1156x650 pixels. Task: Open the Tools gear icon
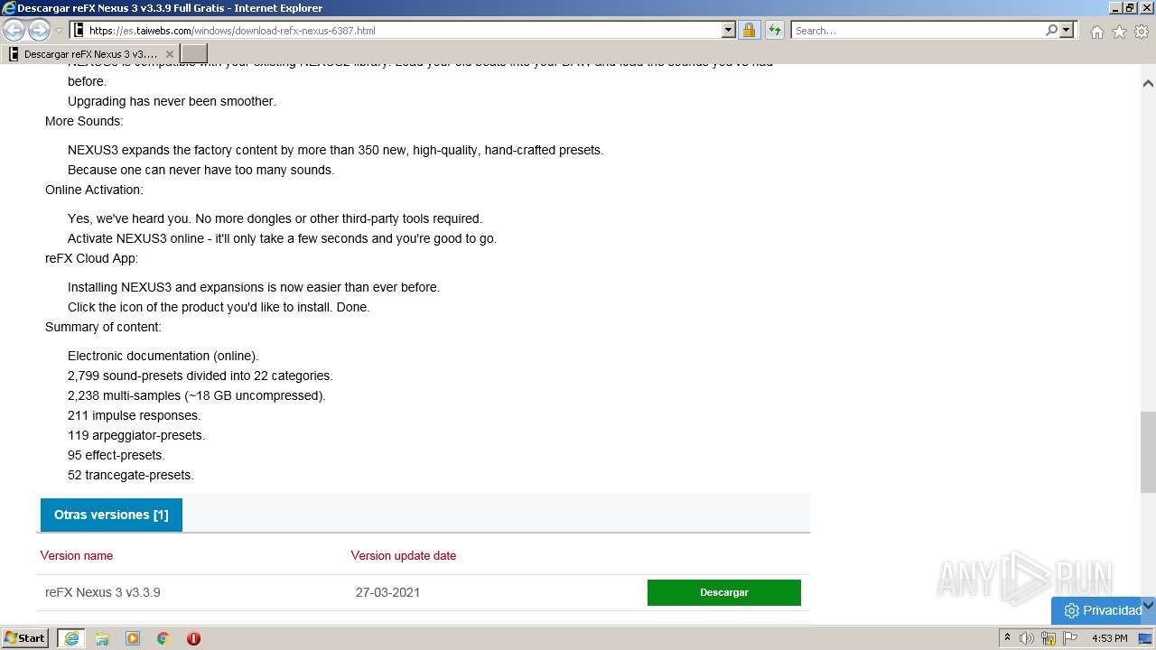tap(1142, 32)
